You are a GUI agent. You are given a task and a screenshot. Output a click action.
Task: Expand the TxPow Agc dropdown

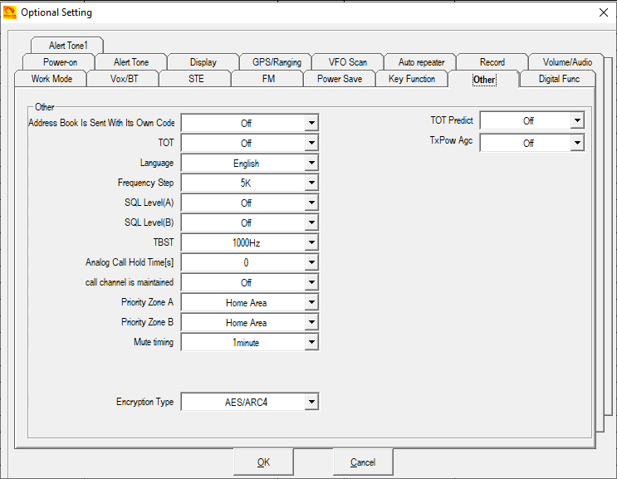(x=577, y=143)
